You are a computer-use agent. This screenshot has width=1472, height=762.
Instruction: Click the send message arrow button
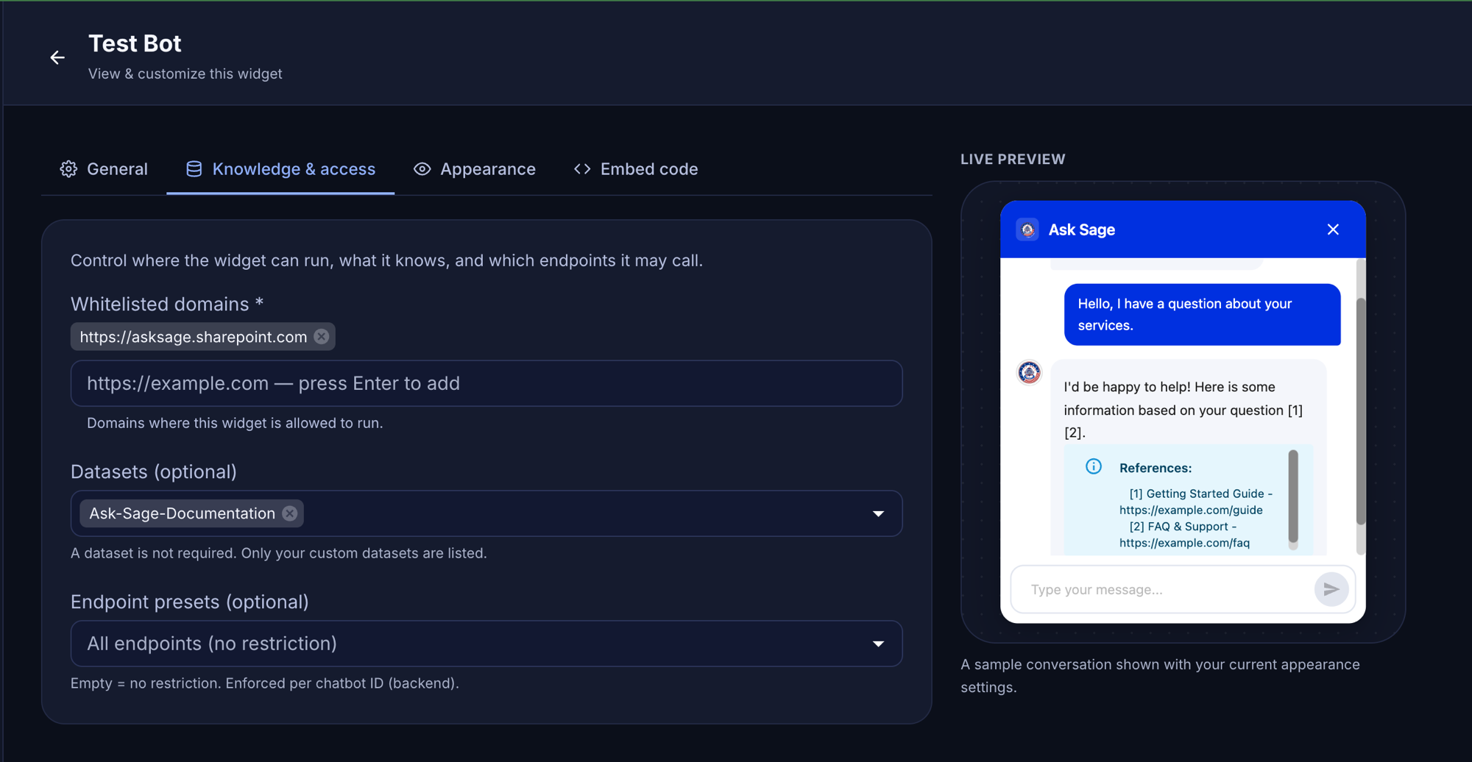point(1331,589)
